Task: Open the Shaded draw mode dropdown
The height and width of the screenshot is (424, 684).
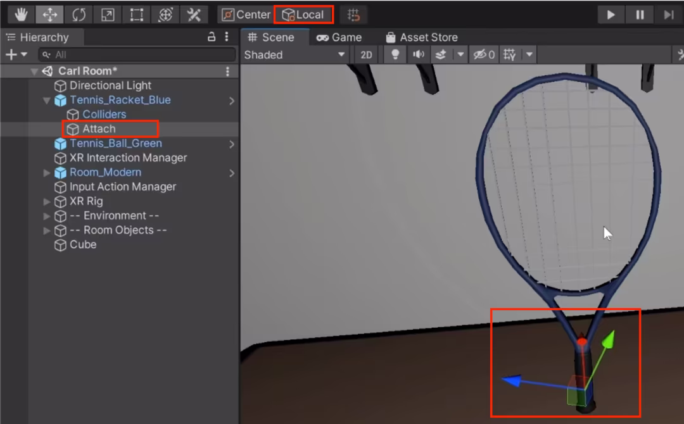Action: pos(294,55)
